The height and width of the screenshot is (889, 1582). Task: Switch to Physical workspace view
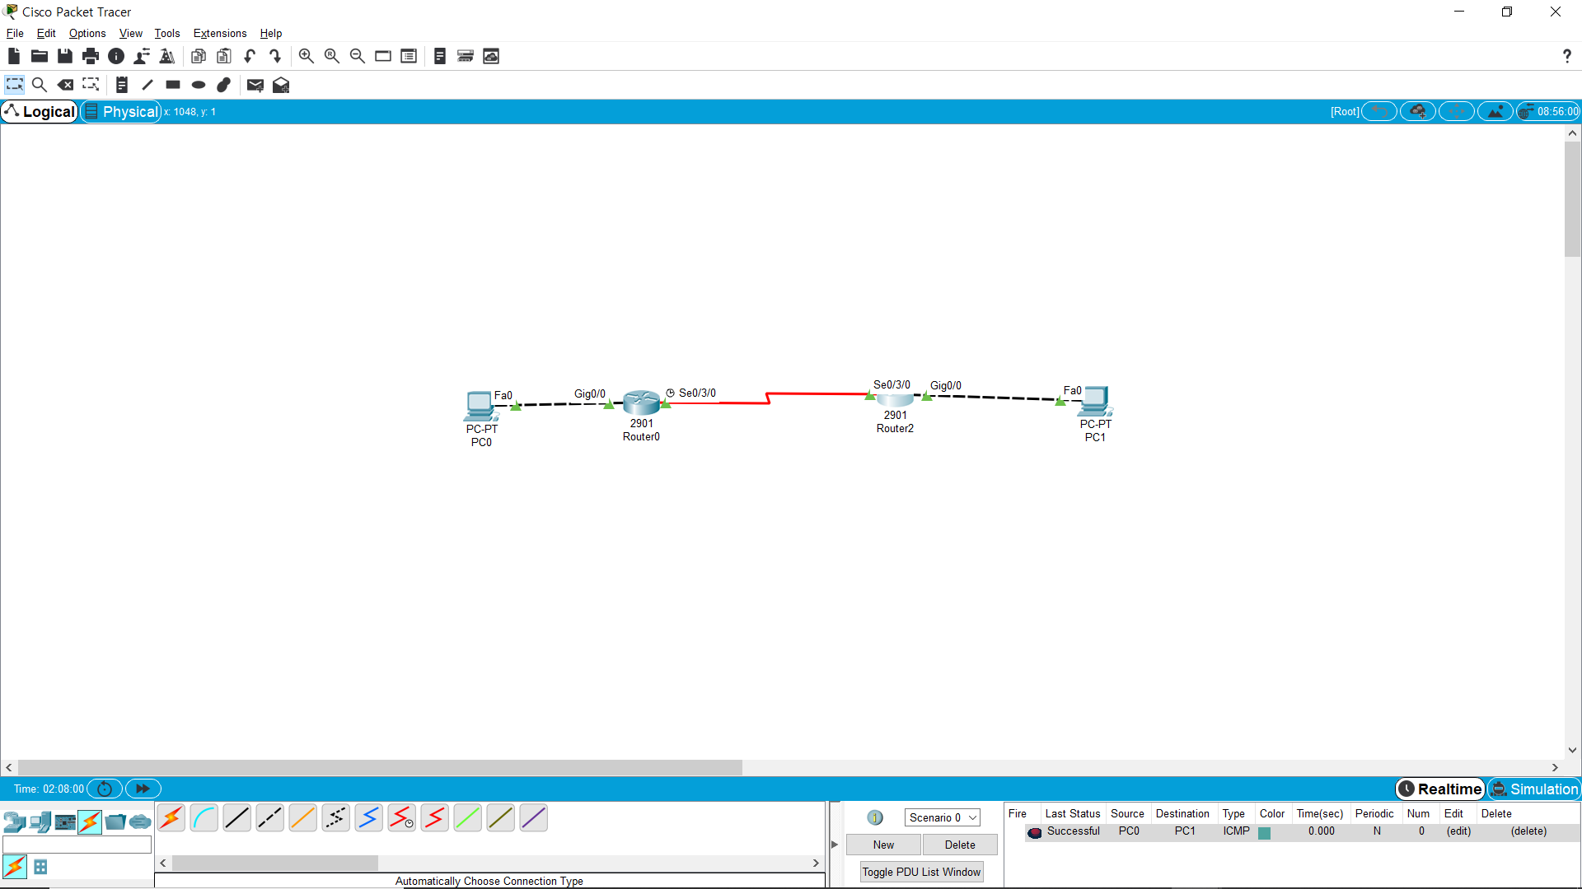tap(121, 112)
